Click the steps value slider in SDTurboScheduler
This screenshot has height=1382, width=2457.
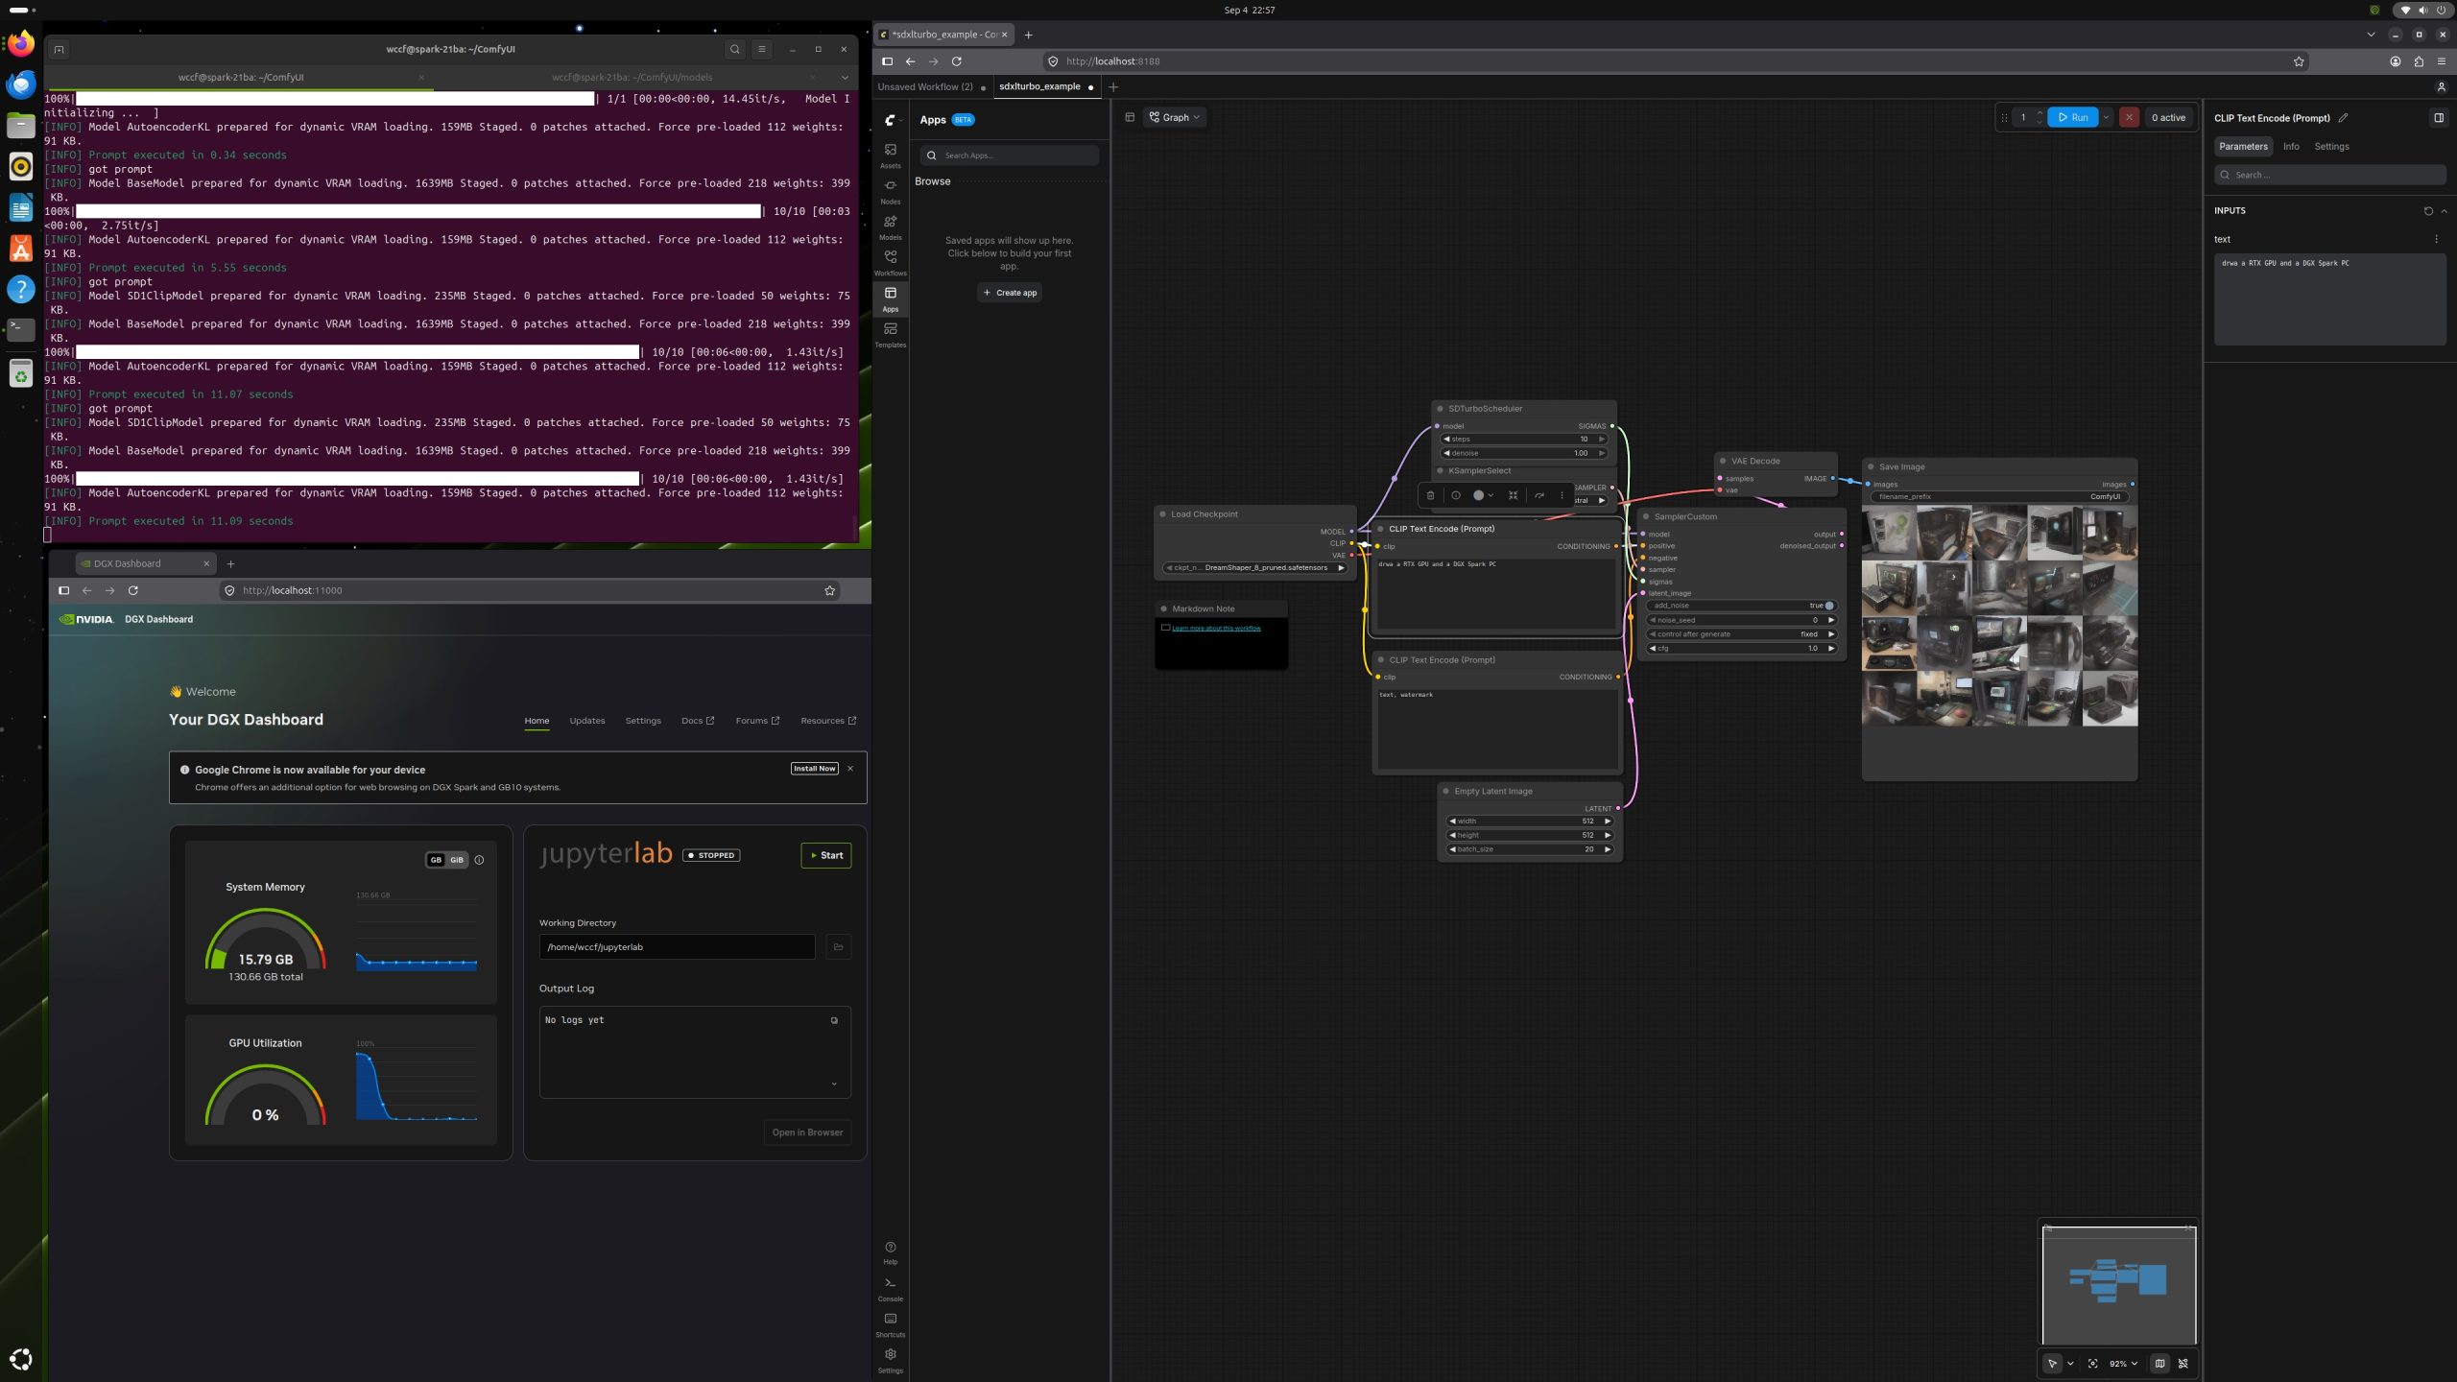point(1523,439)
